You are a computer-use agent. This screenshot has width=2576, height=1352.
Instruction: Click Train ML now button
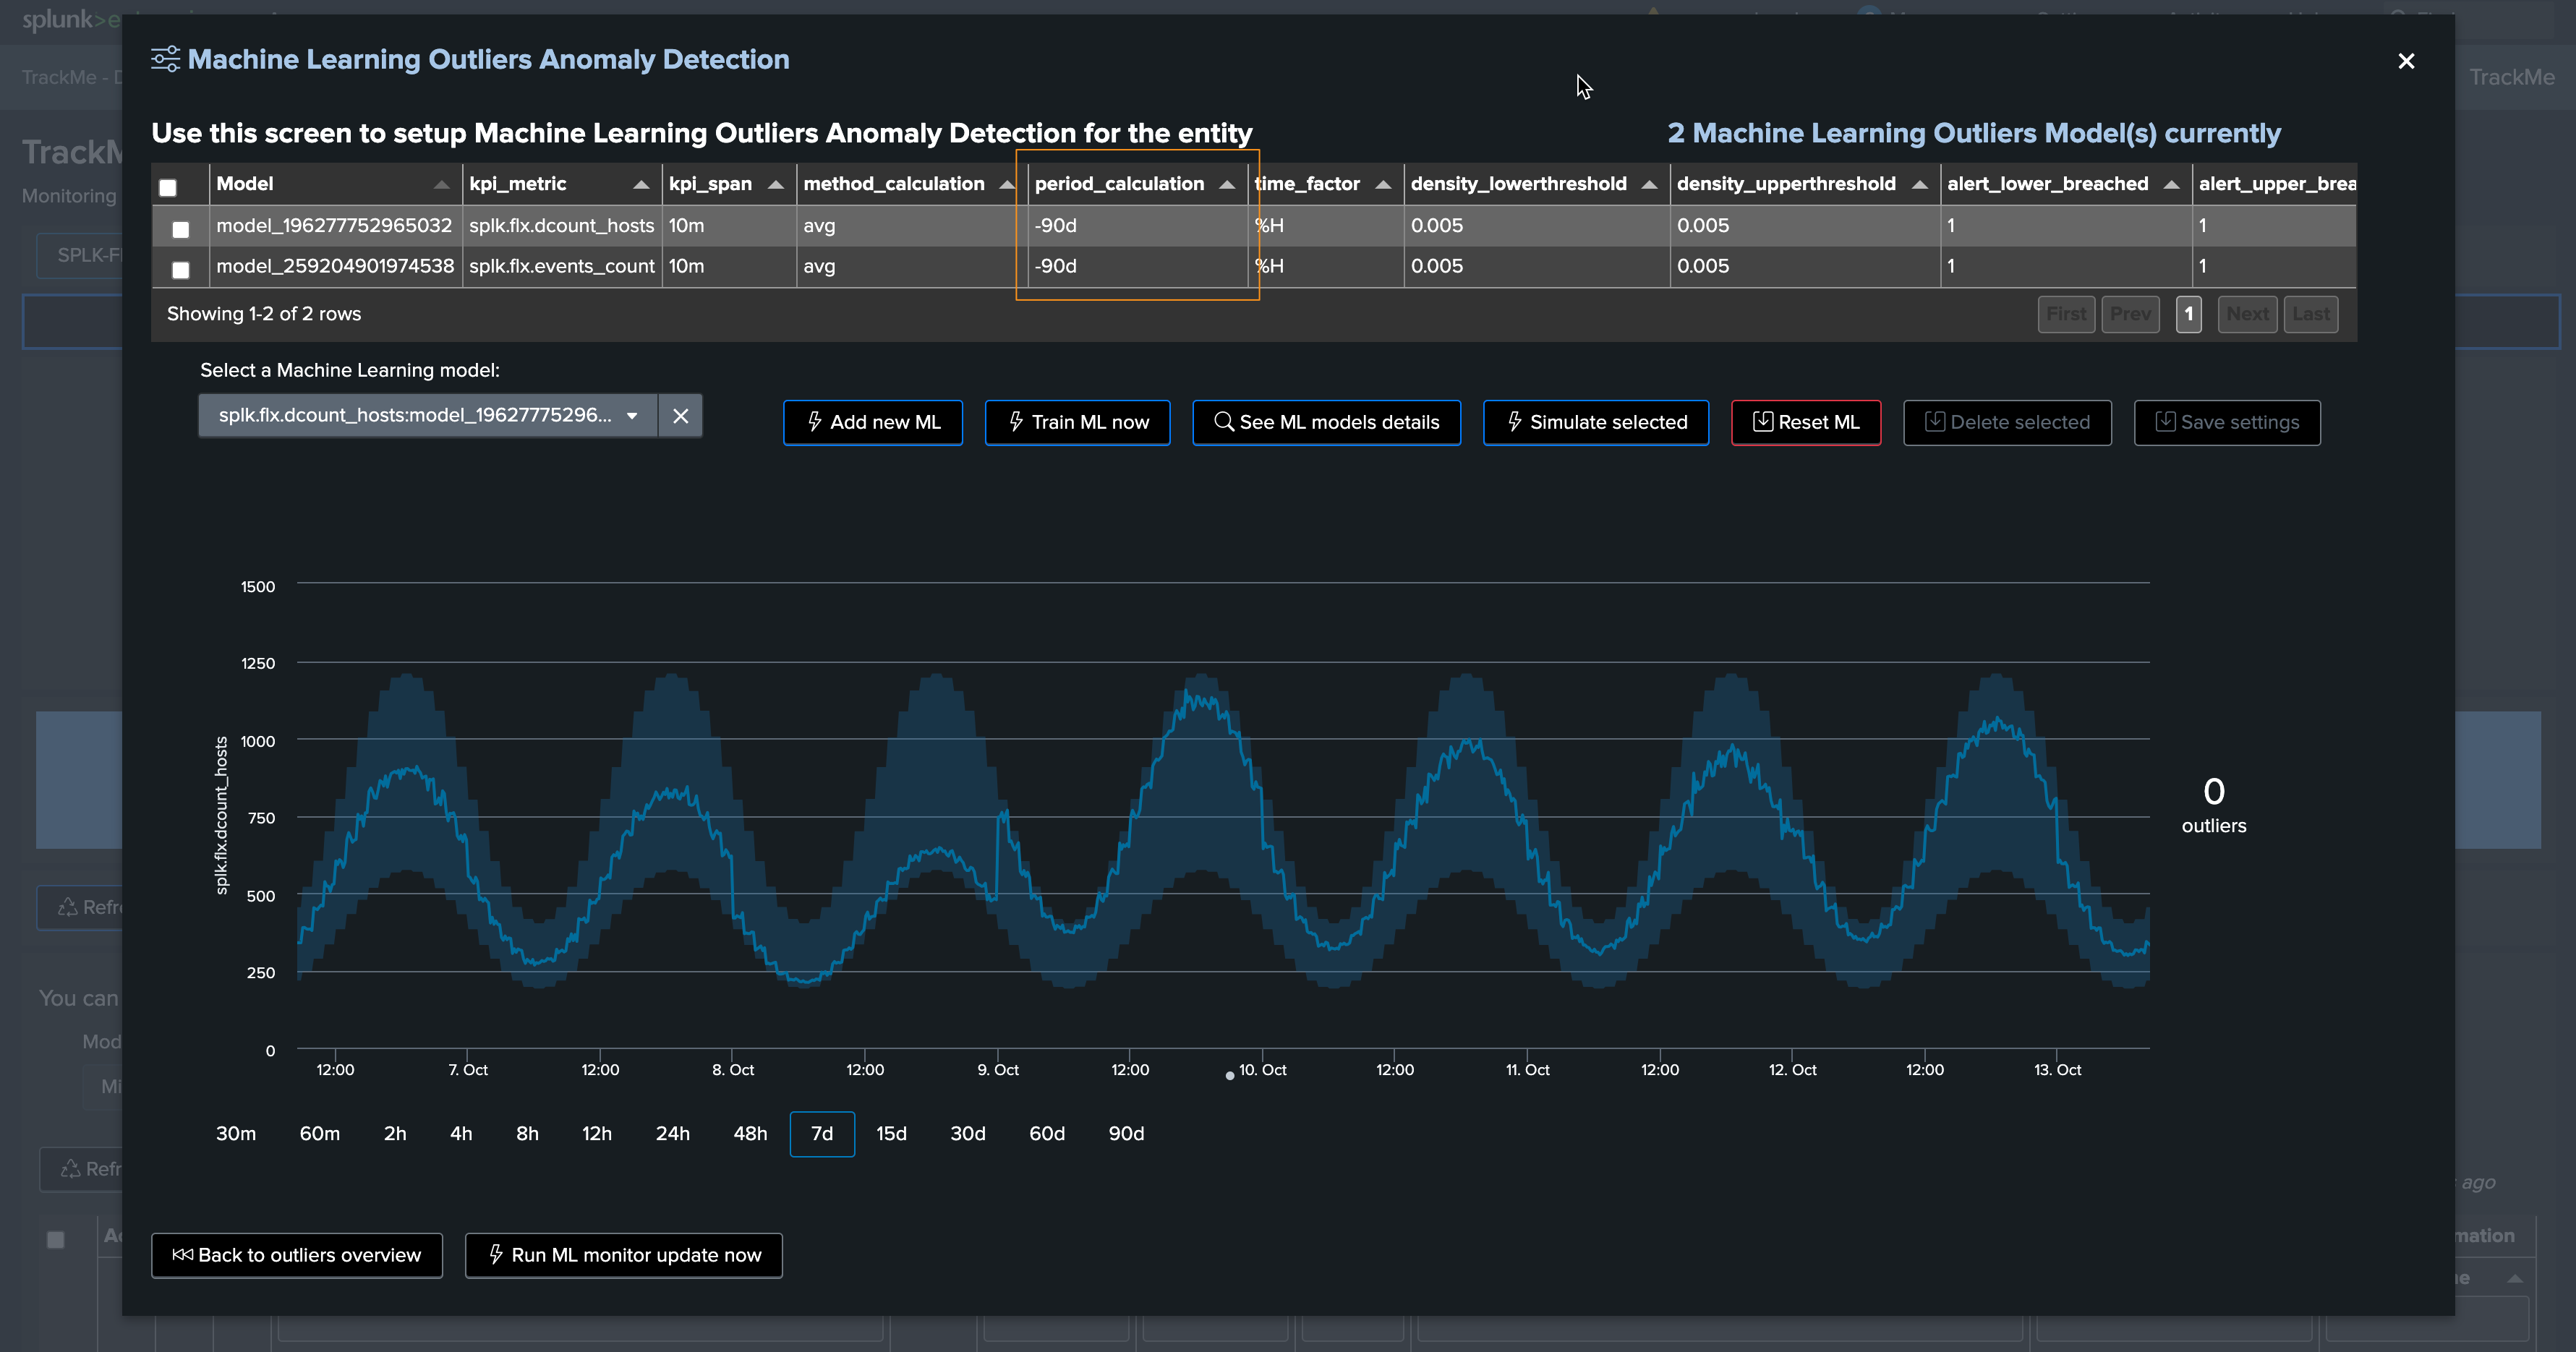[1078, 422]
